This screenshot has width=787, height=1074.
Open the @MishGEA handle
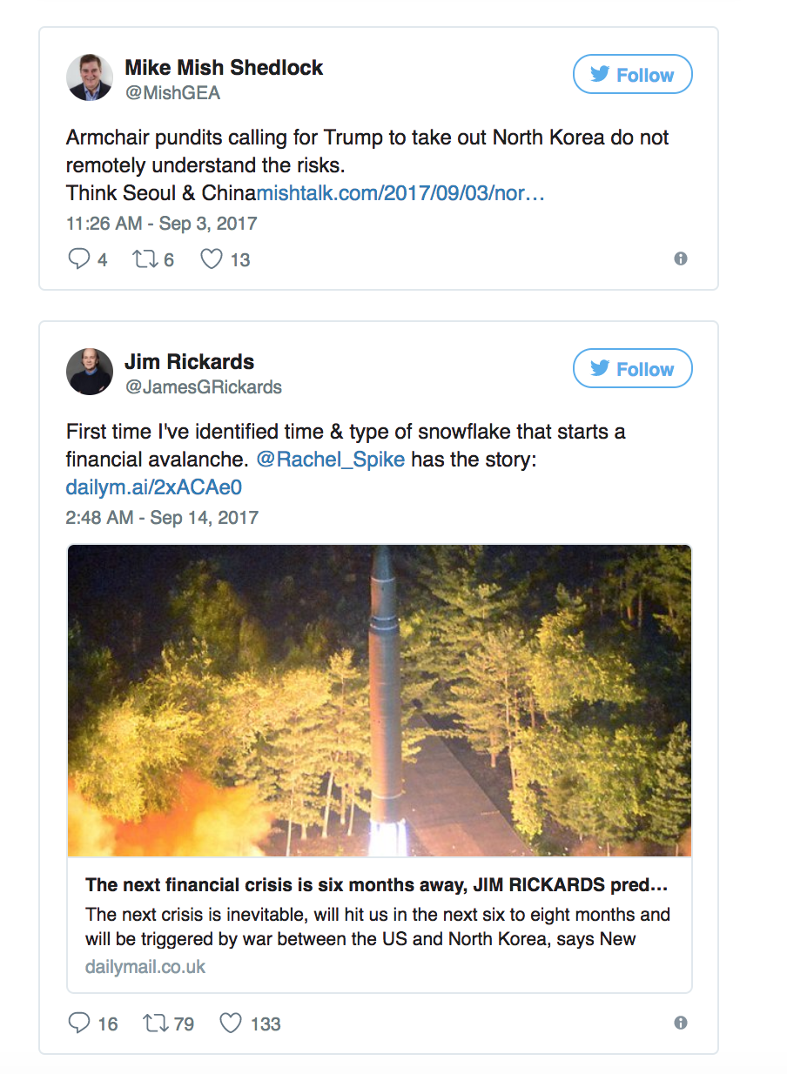coord(172,93)
